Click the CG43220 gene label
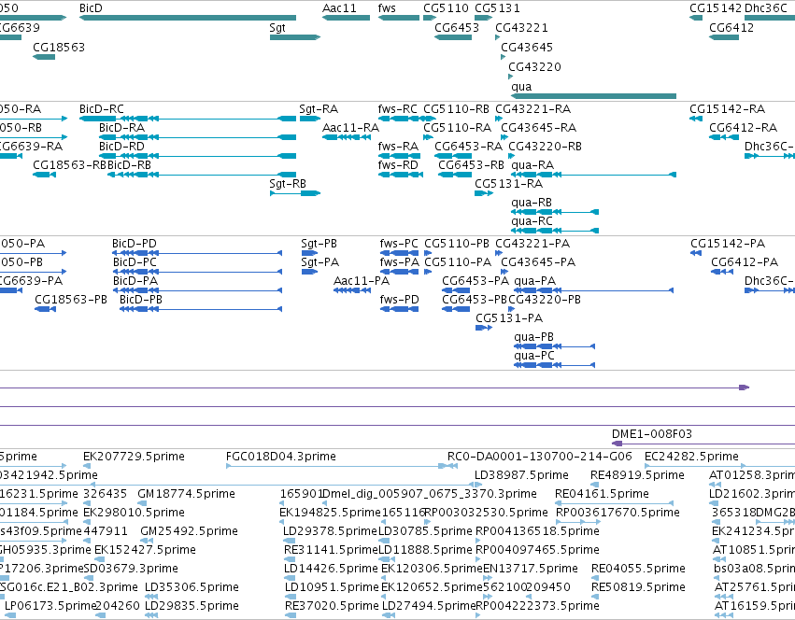Image resolution: width=795 pixels, height=620 pixels. coord(535,67)
